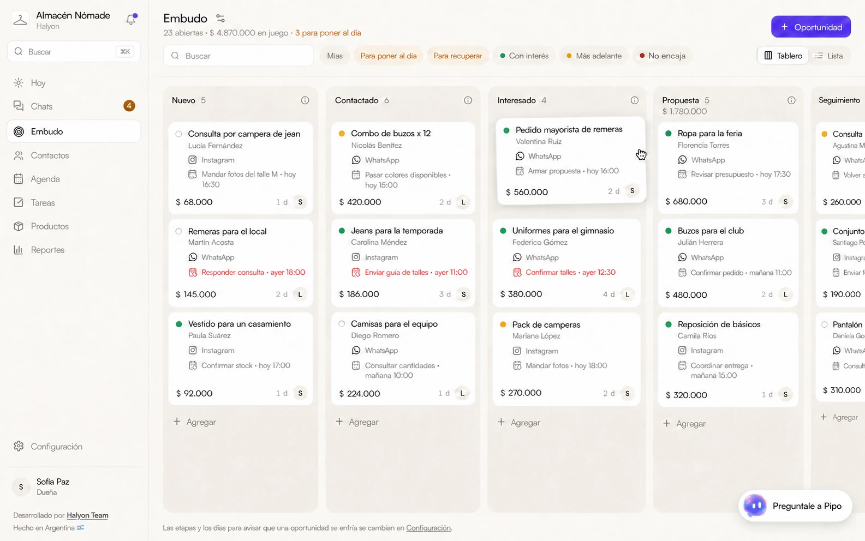Click WhatsApp icon on Combo de buzos card
The width and height of the screenshot is (865, 541).
[x=356, y=160]
